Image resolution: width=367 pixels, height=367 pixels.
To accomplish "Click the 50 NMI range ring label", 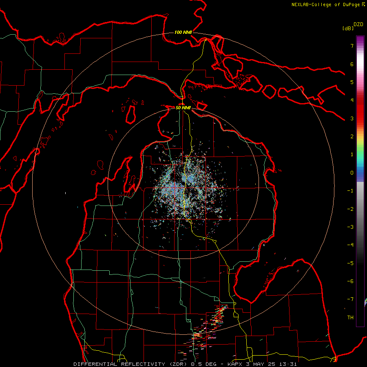I will (x=183, y=107).
